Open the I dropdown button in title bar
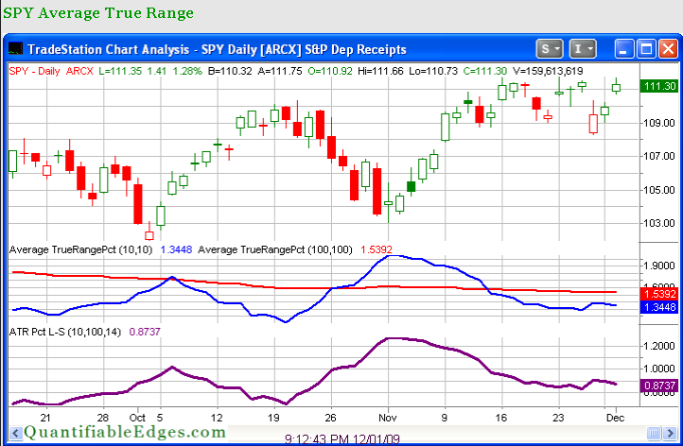The height and width of the screenshot is (446, 683). pyautogui.click(x=583, y=49)
